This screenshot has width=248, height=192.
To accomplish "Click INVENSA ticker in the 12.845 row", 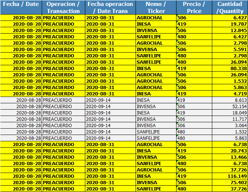I will (156, 31).
